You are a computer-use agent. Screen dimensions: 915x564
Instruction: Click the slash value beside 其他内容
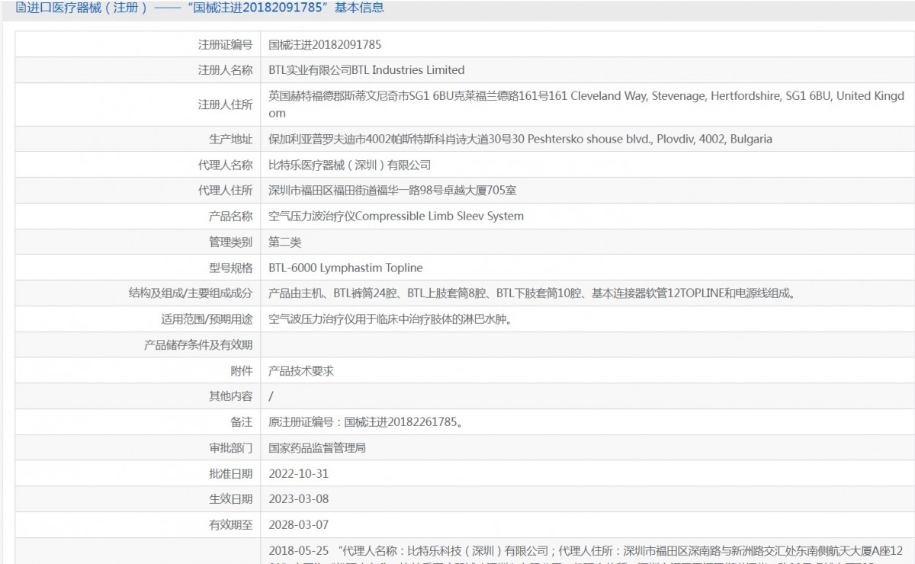[271, 396]
